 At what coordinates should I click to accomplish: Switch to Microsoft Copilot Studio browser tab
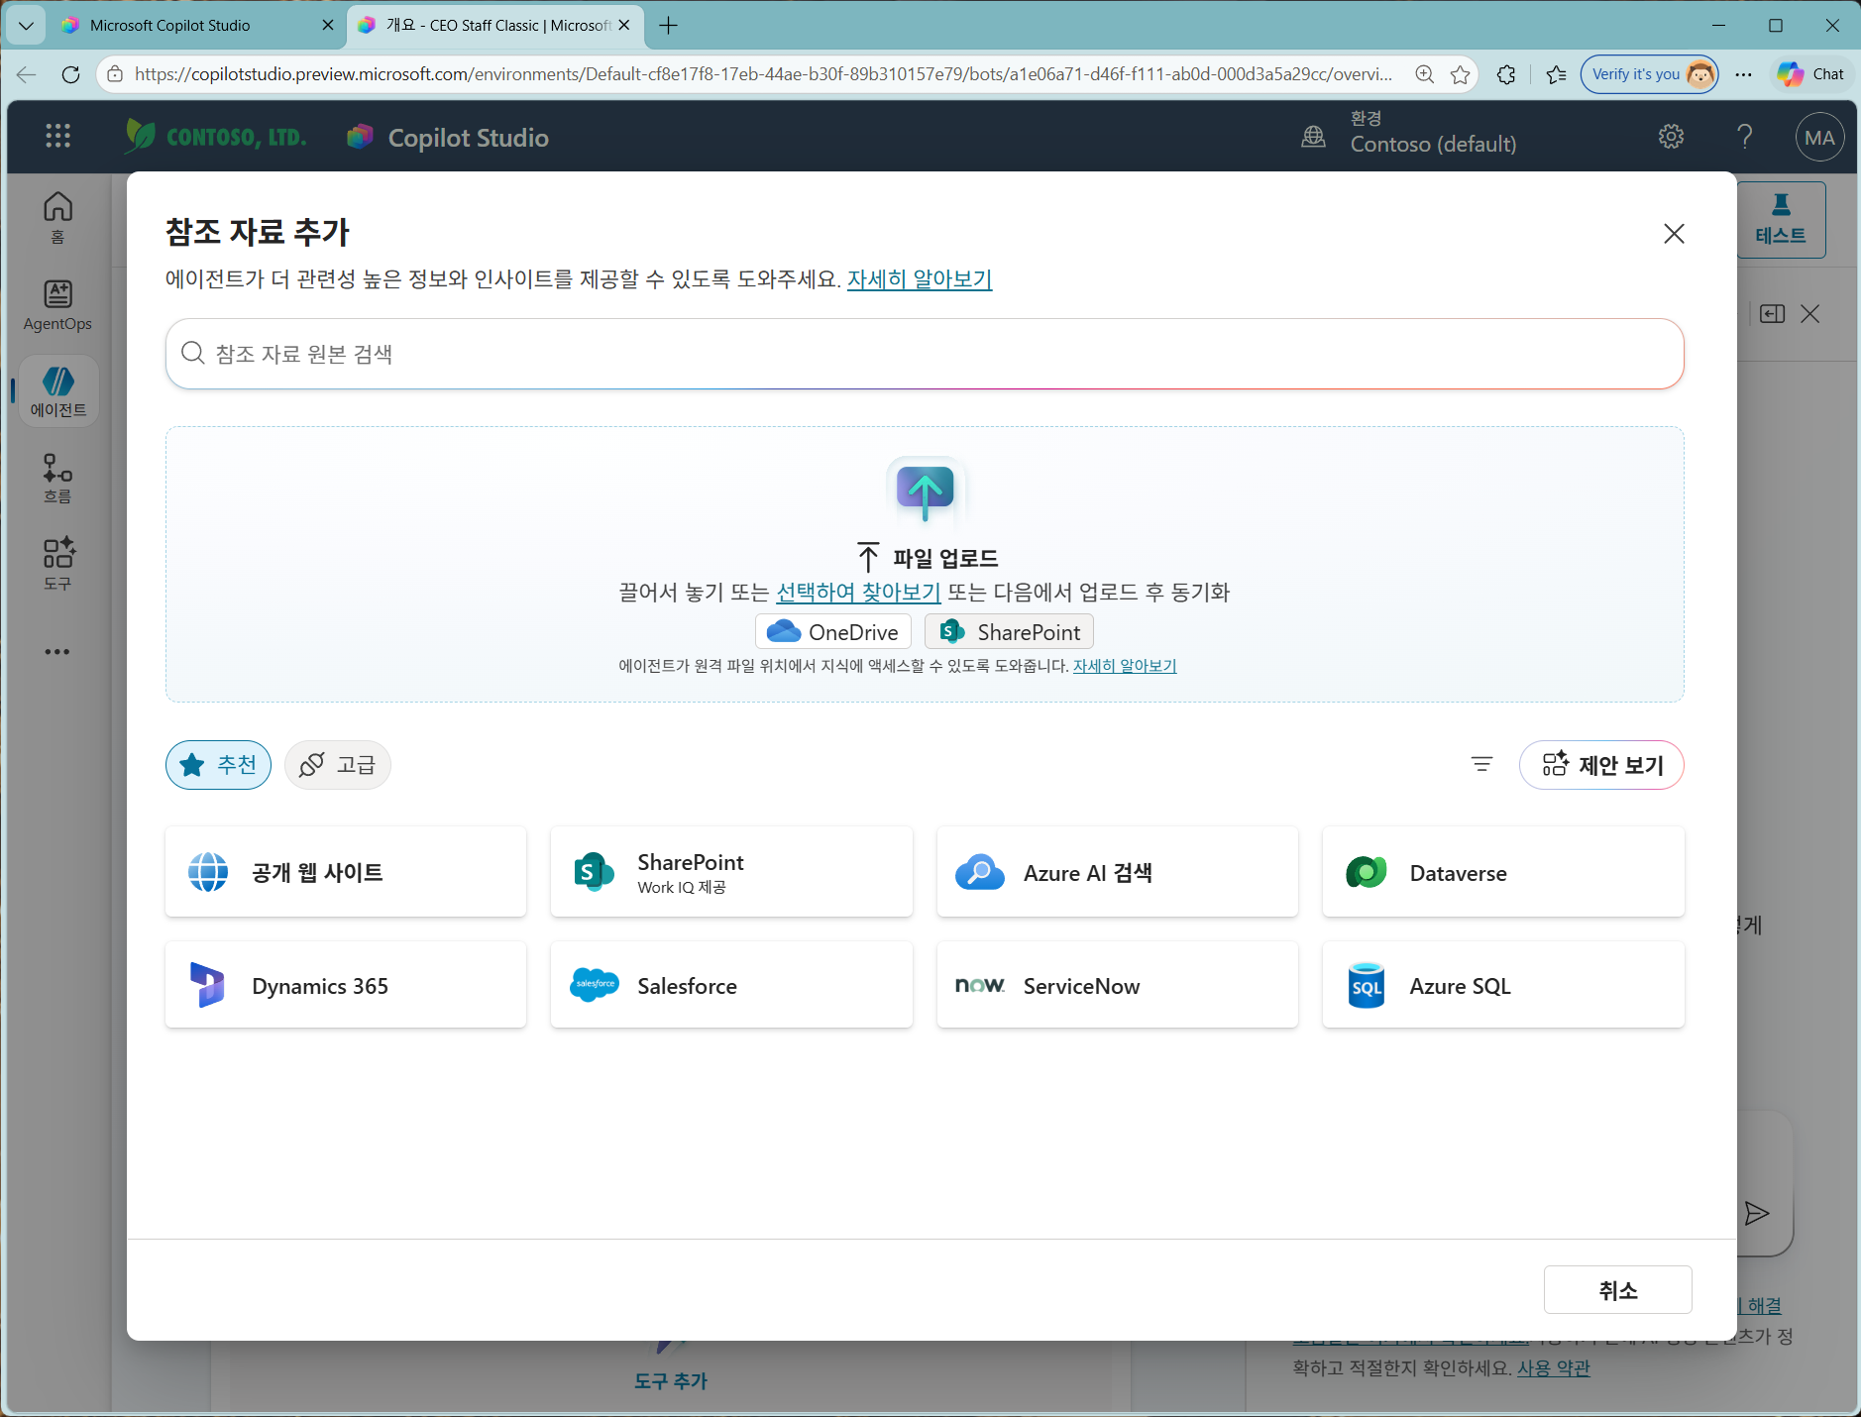point(198,26)
